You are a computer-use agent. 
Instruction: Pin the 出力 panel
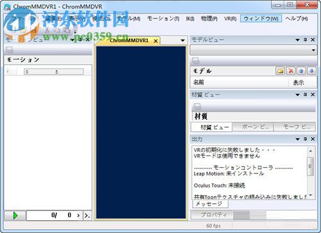click(x=306, y=139)
